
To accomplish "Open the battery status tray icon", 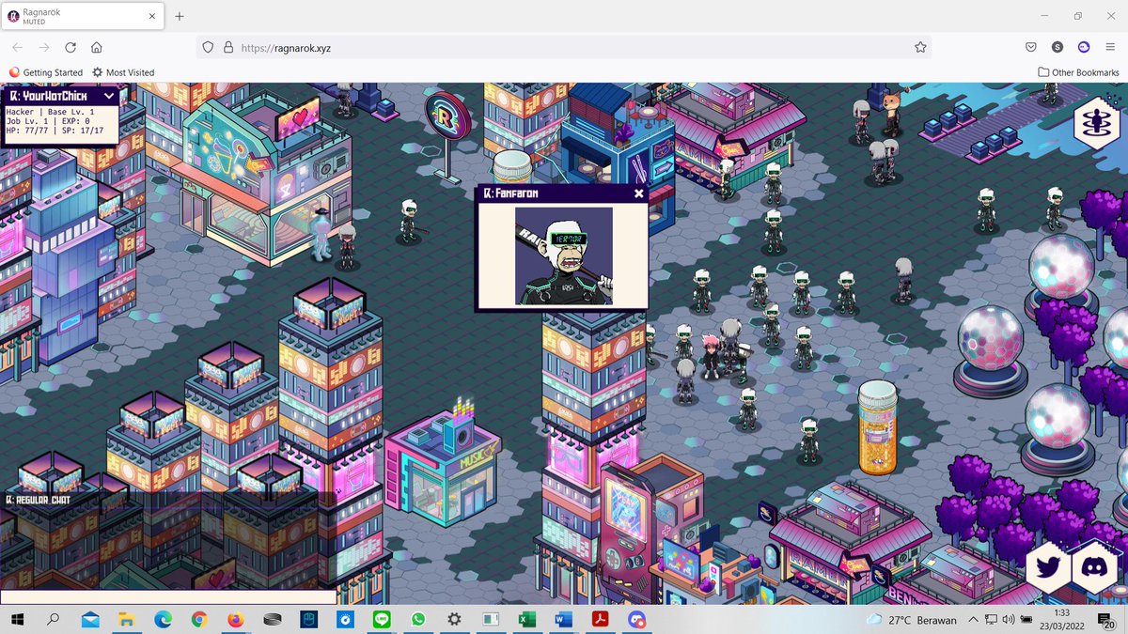I will [x=1026, y=620].
